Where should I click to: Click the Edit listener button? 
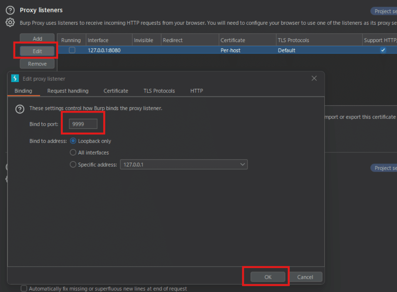pos(37,51)
